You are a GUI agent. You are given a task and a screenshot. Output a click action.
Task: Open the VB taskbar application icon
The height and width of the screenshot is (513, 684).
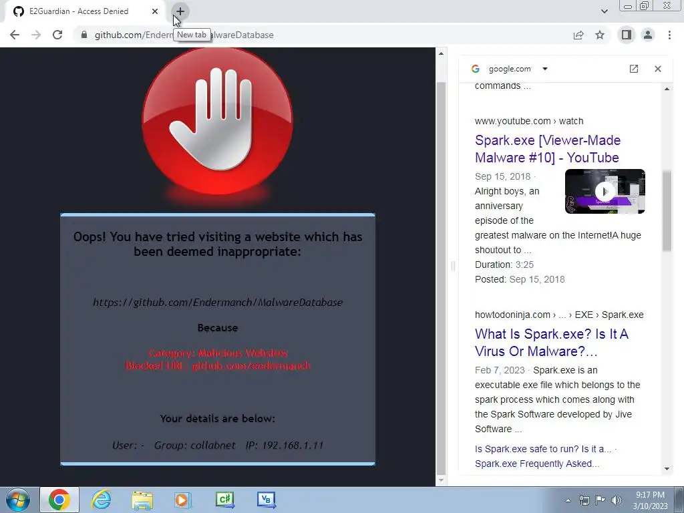pos(266,500)
